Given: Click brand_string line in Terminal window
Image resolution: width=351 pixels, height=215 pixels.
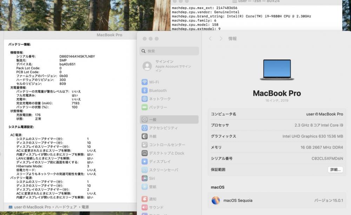Looking at the screenshot, I should [241, 16].
